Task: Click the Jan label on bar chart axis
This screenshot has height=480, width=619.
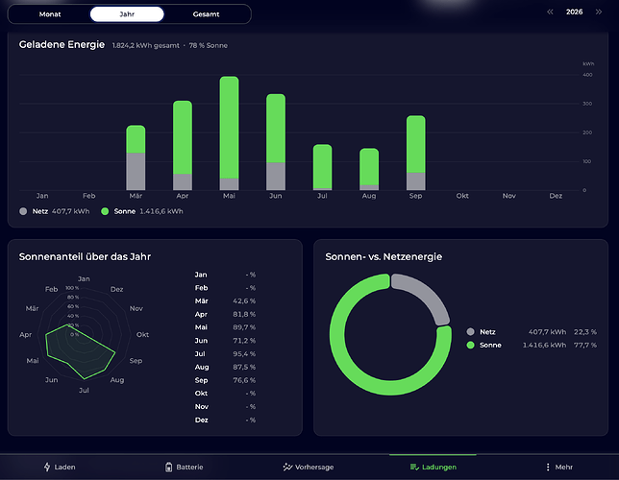Action: pos(42,196)
